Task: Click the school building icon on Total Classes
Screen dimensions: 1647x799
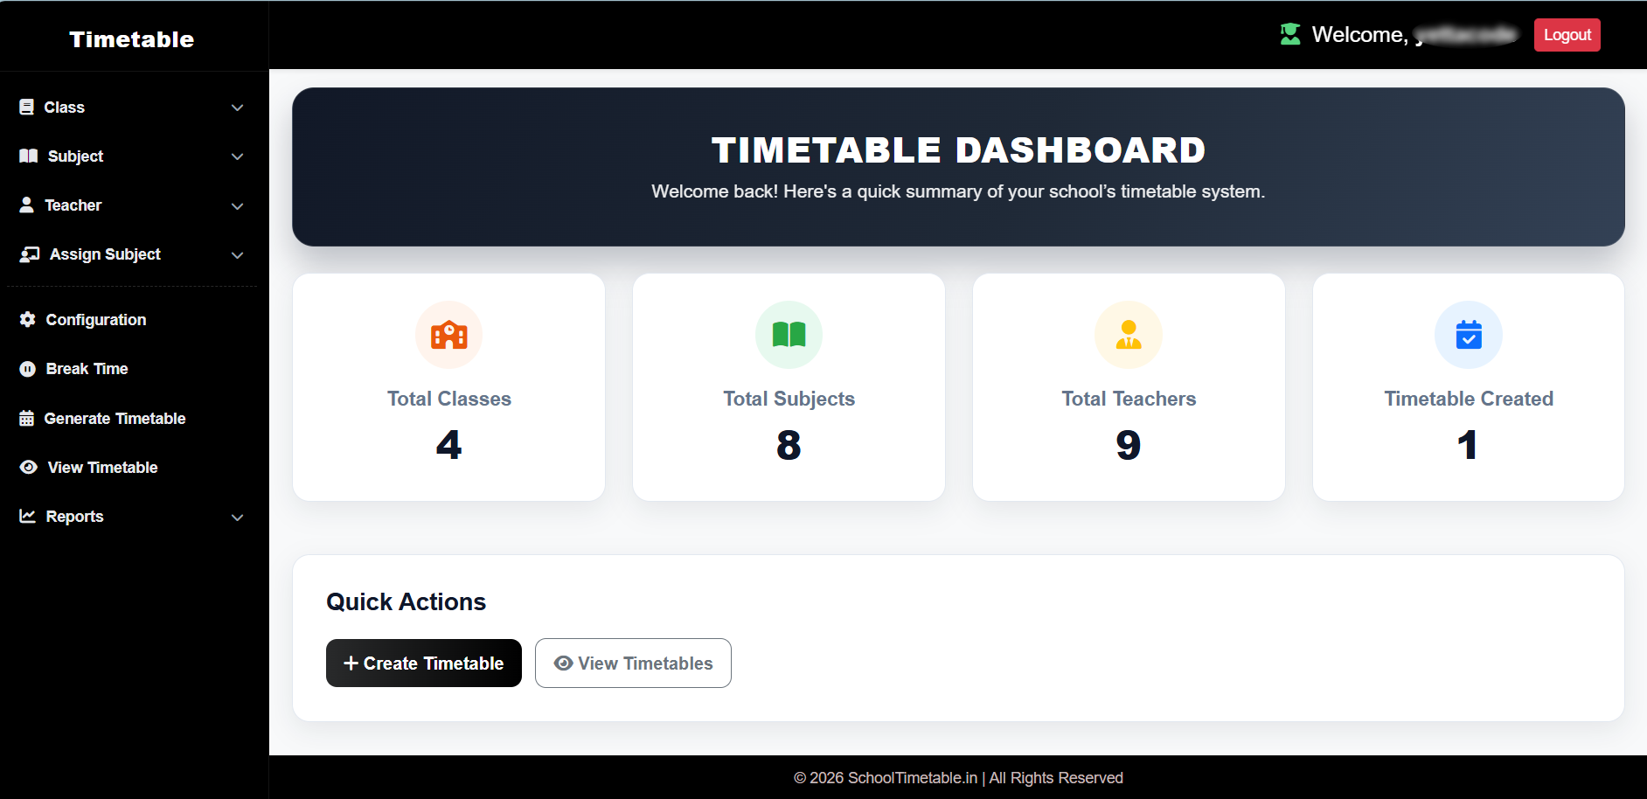Action: point(448,335)
